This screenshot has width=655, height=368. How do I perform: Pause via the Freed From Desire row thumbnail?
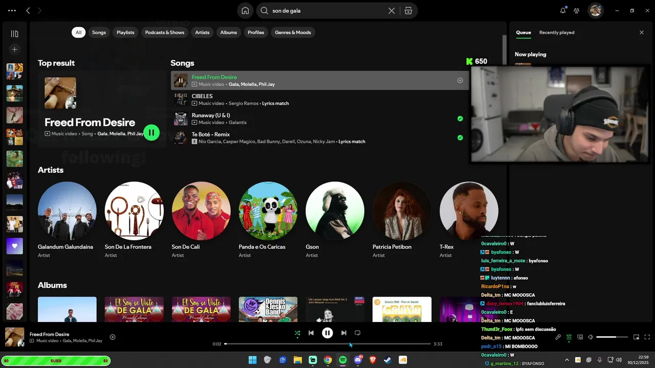point(181,80)
